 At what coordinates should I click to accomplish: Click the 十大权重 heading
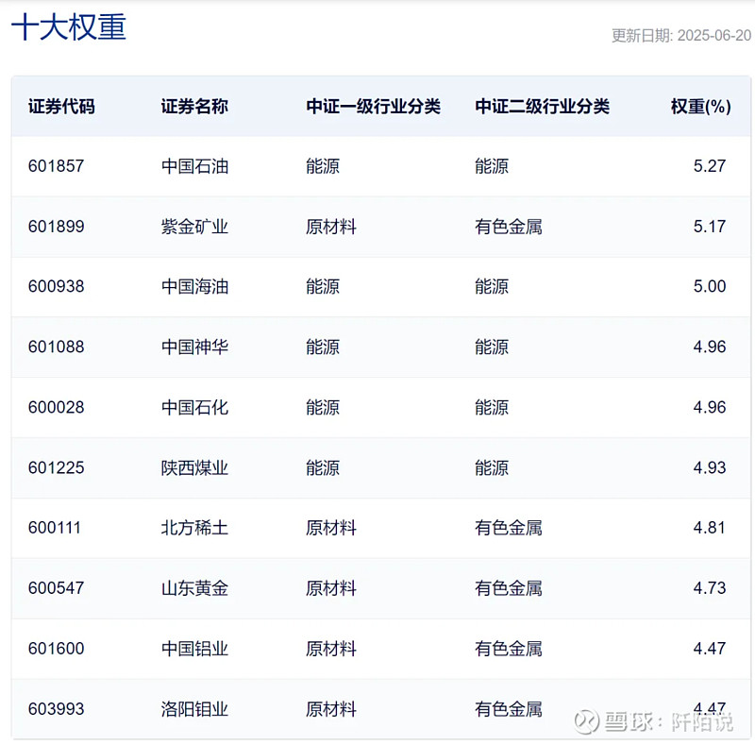68,27
